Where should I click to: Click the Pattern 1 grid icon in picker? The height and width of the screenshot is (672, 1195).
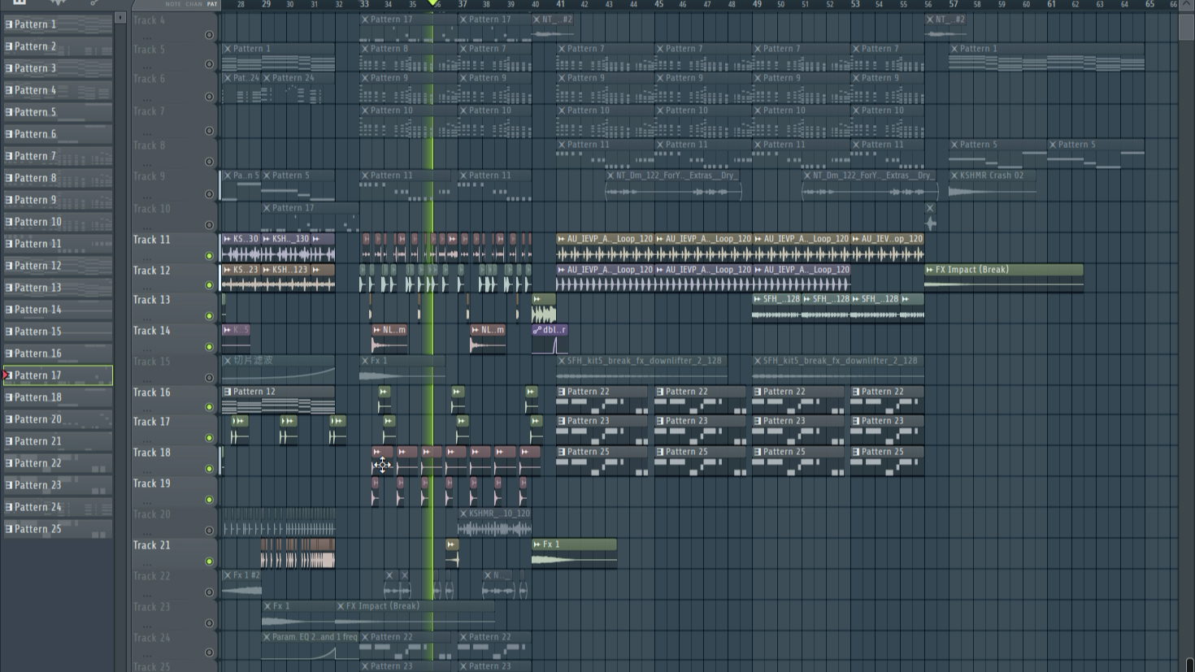click(x=9, y=24)
